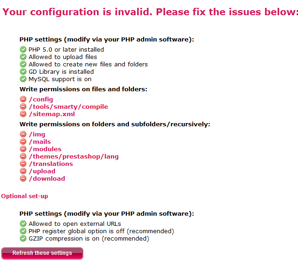Click green check for register global option

click(x=23, y=231)
